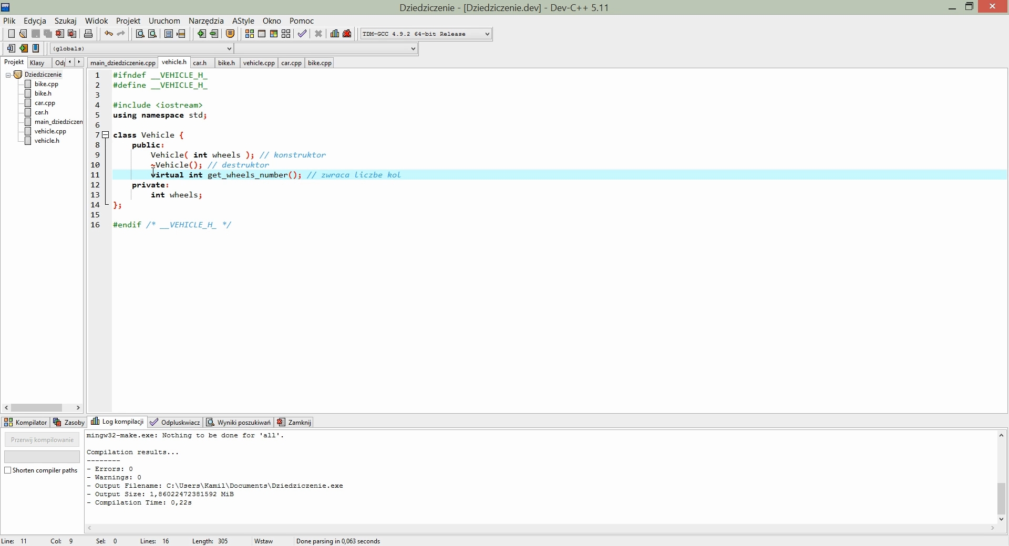Viewport: 1009px width, 546px height.
Task: Collapse the Vehicle class code fold
Action: point(106,135)
